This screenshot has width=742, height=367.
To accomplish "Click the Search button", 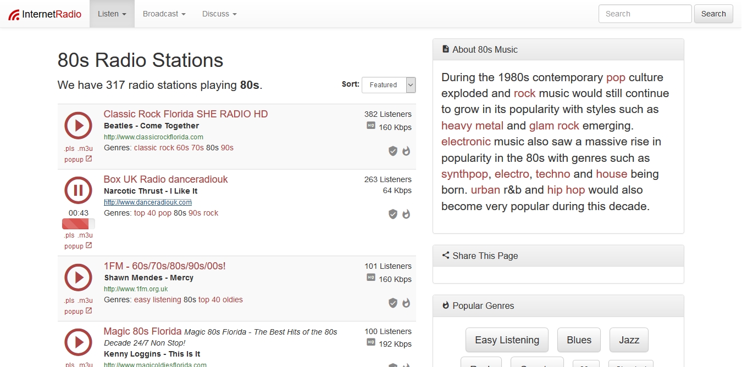I will 713,14.
